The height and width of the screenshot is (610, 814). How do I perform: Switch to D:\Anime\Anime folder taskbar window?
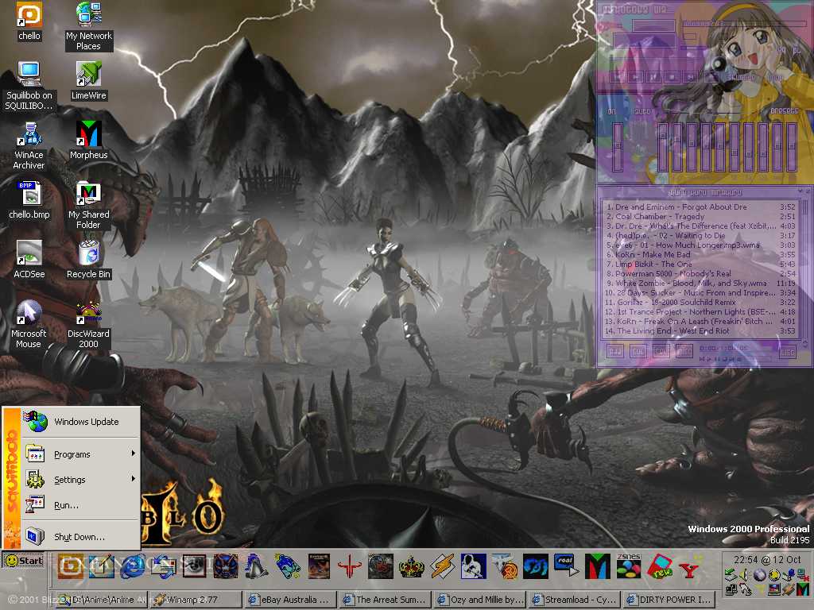tap(102, 600)
